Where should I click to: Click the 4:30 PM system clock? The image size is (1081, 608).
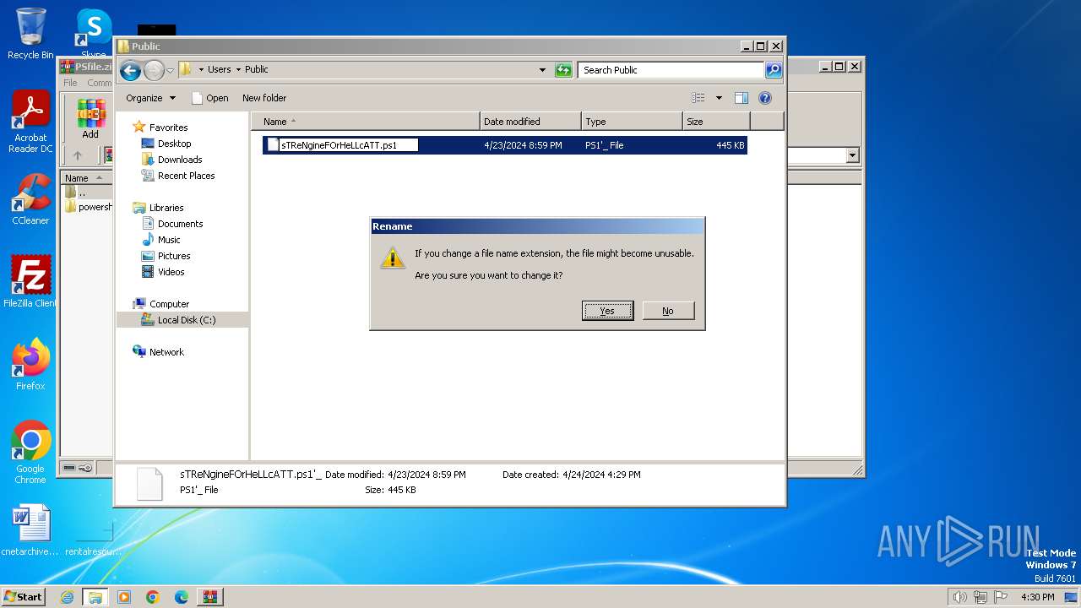[x=1037, y=597]
